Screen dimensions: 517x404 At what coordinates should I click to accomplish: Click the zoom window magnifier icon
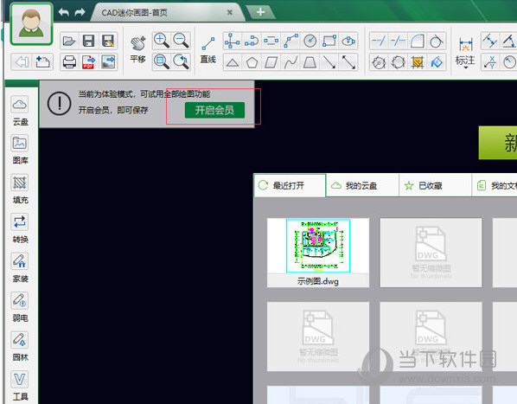tap(162, 61)
